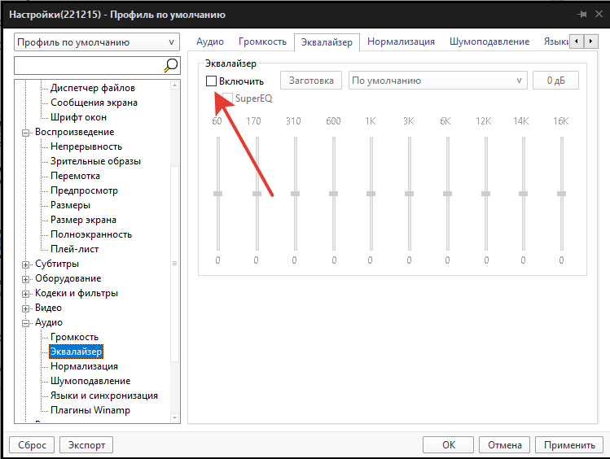This screenshot has height=459, width=610.
Task: Click the search magnifier icon
Action: click(x=171, y=65)
